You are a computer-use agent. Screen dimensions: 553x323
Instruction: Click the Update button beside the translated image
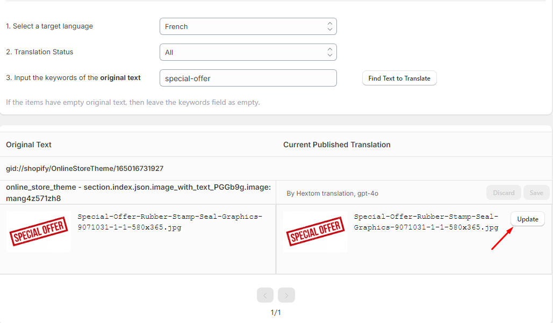coord(528,219)
